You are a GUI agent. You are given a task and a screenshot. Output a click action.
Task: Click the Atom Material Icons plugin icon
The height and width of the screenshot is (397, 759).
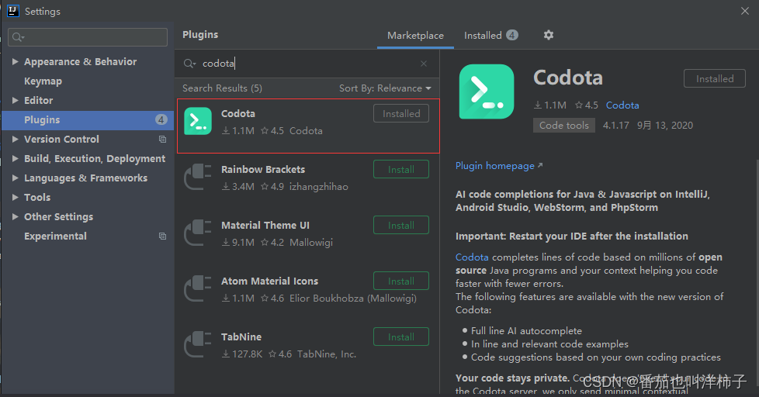pos(198,288)
